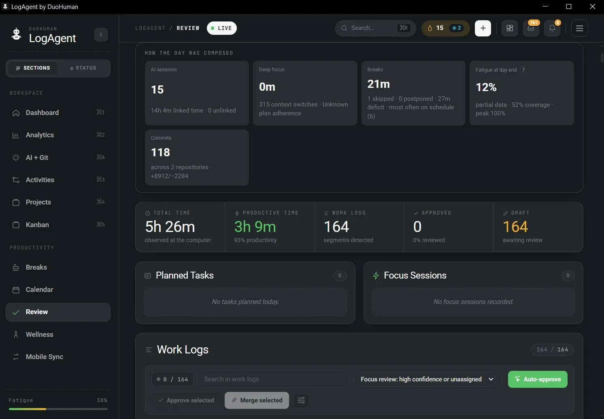The height and width of the screenshot is (419, 604).
Task: Click the Auto-approve button
Action: 538,379
